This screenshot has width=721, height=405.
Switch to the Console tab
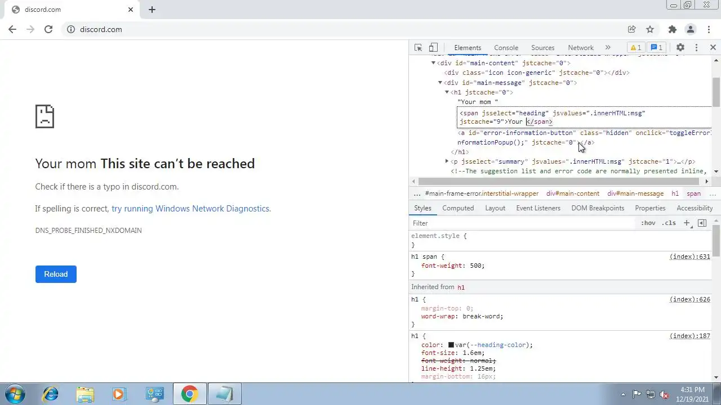(x=506, y=48)
